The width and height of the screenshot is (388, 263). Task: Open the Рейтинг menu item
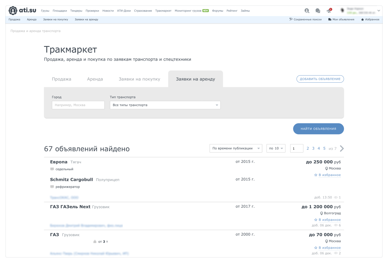tap(232, 11)
